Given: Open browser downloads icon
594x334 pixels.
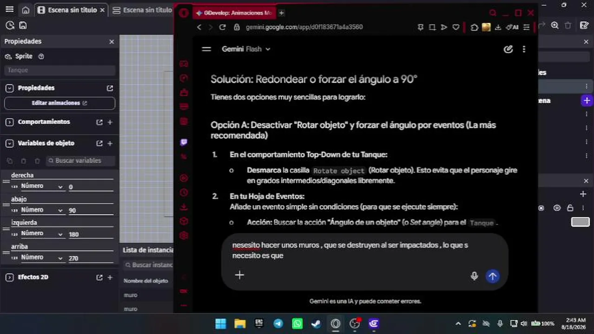Looking at the screenshot, I should [498, 27].
